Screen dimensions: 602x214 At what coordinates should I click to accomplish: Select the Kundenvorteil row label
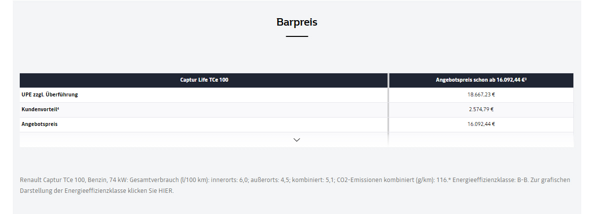coord(39,109)
